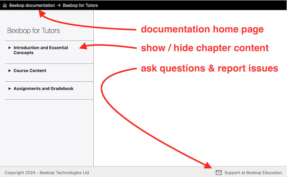Click the Copyright 2024 footer text

click(x=47, y=173)
